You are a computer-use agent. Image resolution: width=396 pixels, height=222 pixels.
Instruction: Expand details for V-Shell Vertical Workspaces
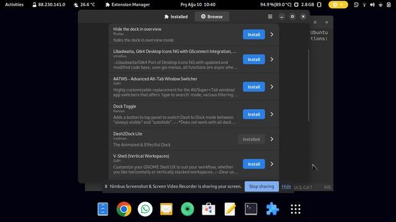pyautogui.click(x=272, y=164)
